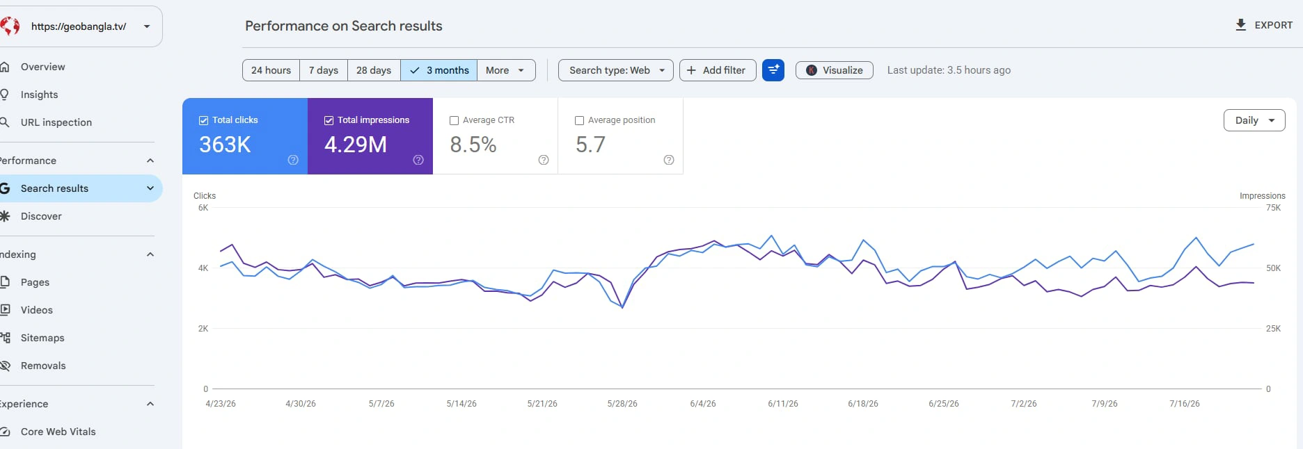Click the 7/16/26 date label on chart axis
The height and width of the screenshot is (449, 1303).
point(1185,404)
